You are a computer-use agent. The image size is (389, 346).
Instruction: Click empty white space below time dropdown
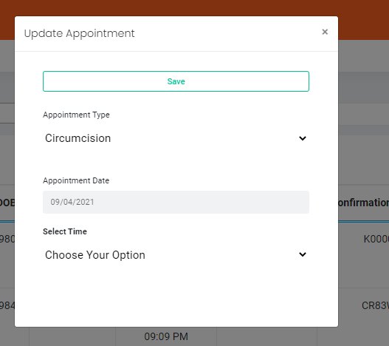[176, 296]
